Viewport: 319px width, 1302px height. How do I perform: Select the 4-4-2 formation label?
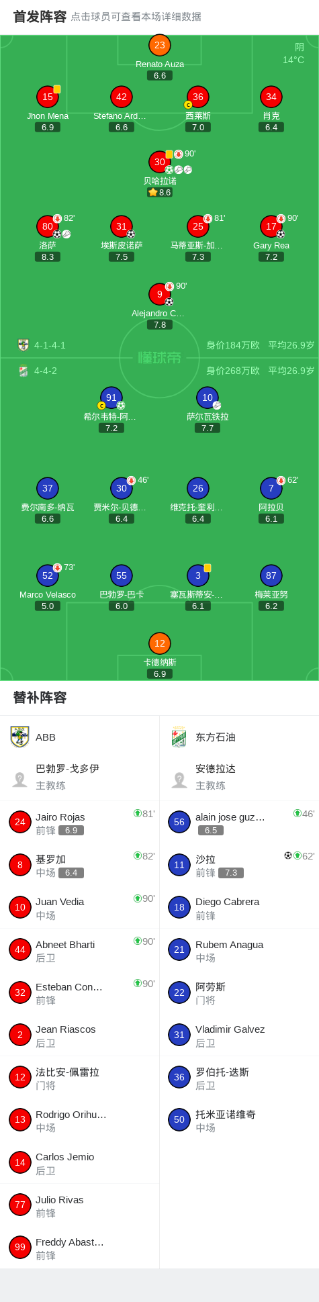point(46,371)
